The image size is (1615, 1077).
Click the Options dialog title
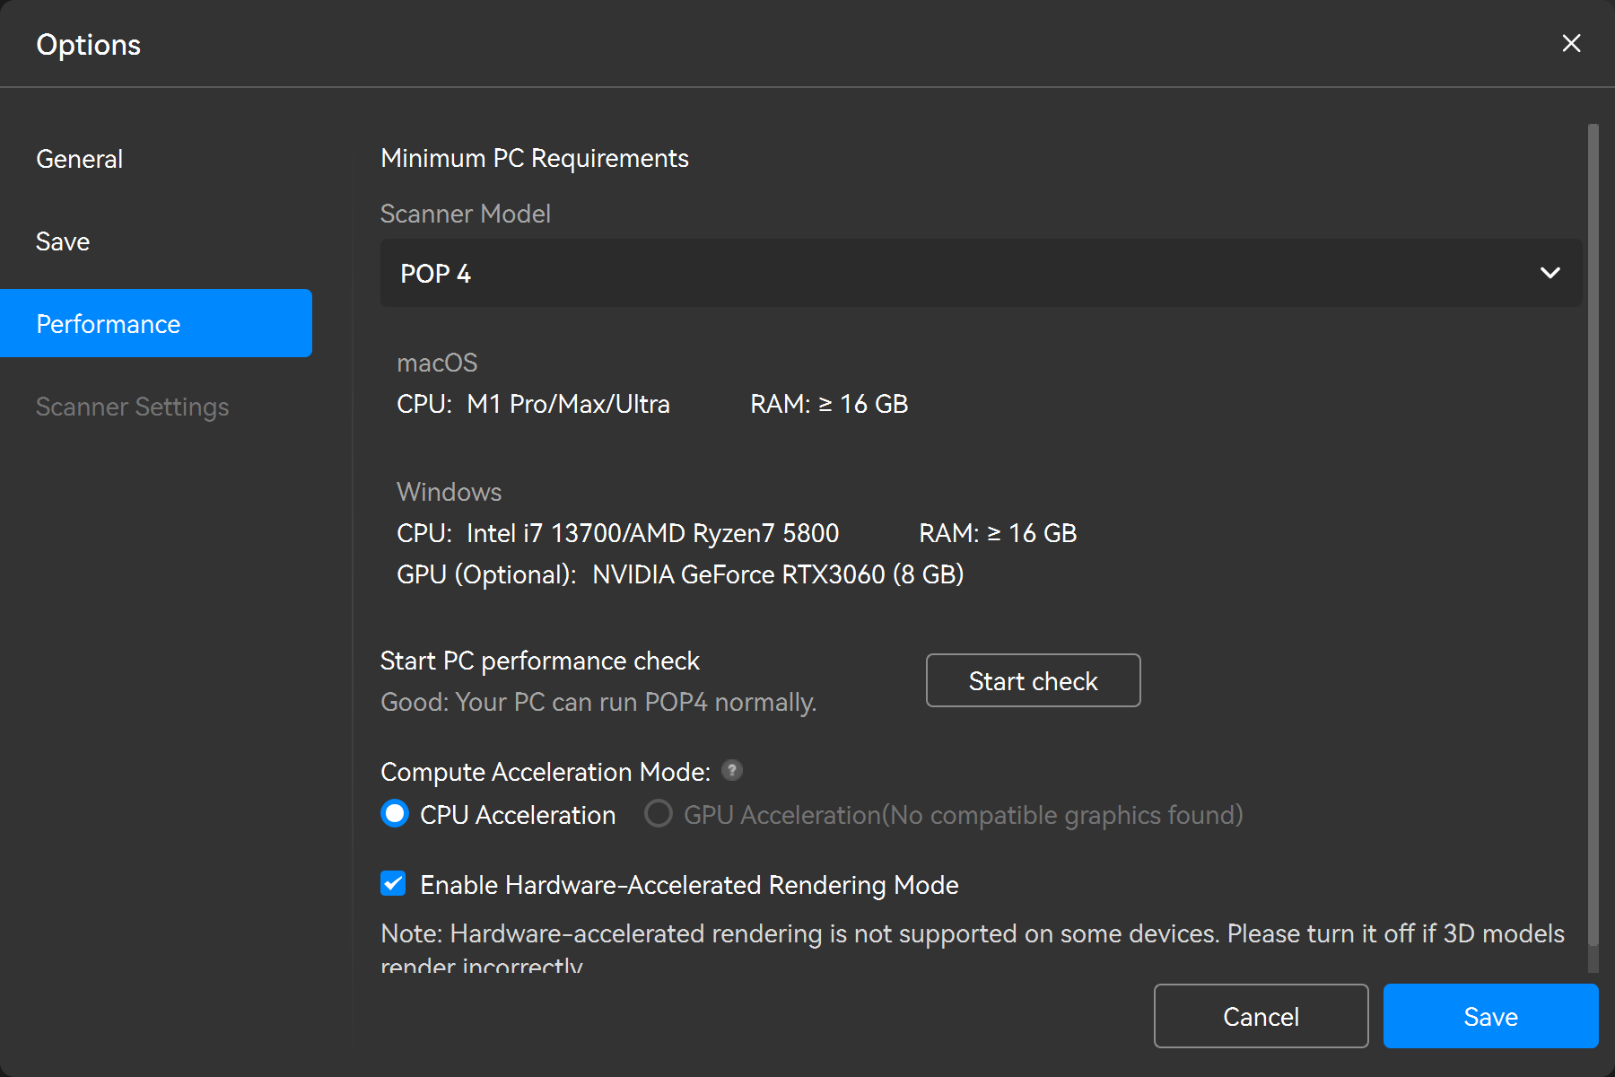click(x=88, y=45)
